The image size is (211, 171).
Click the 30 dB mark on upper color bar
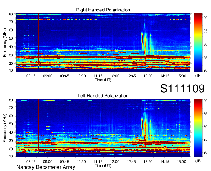[x=205, y=44]
